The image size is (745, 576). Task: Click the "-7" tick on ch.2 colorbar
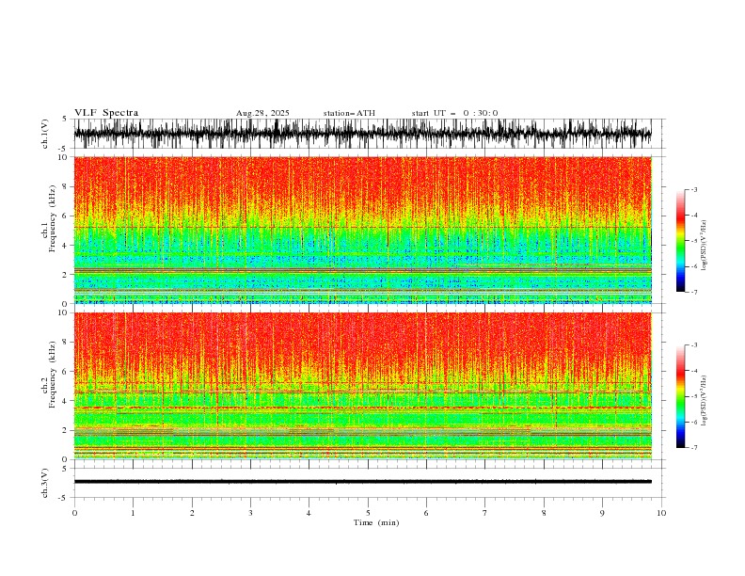pos(693,448)
